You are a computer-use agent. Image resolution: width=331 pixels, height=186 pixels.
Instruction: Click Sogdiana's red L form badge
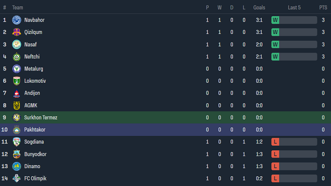pyautogui.click(x=275, y=142)
